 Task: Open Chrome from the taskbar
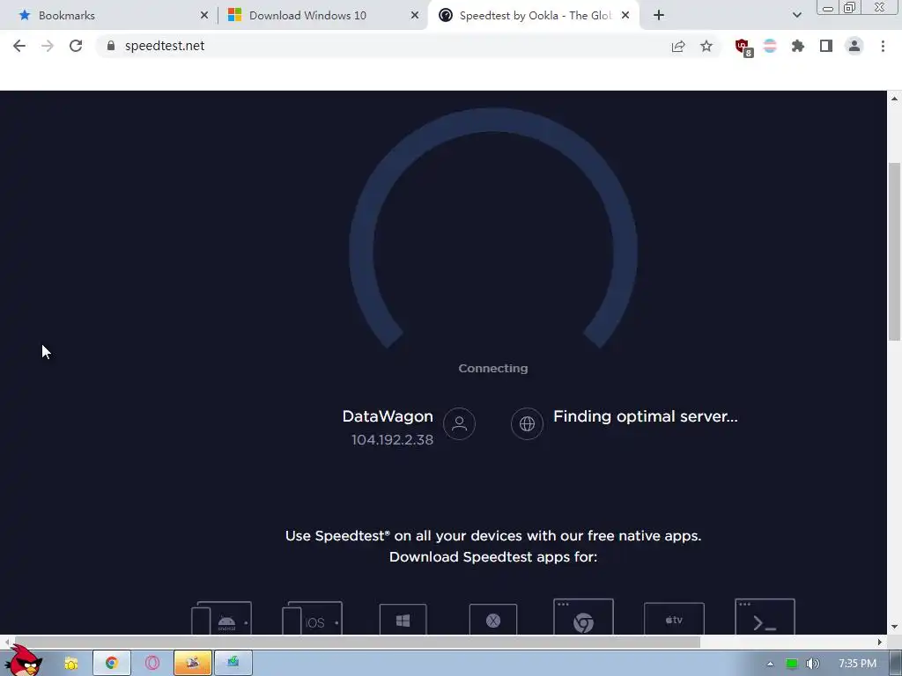click(112, 664)
